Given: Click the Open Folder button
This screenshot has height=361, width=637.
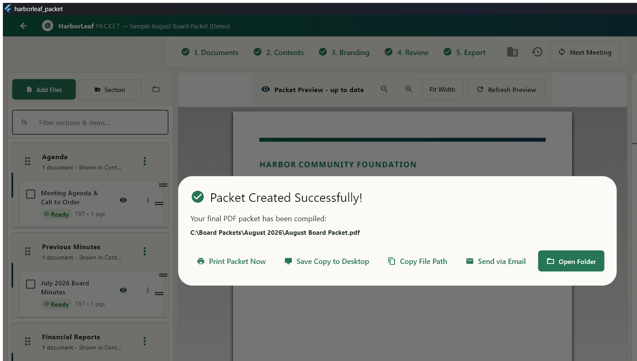Looking at the screenshot, I should 571,261.
